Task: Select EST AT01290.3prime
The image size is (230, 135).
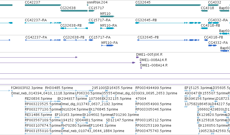Action: (125, 115)
